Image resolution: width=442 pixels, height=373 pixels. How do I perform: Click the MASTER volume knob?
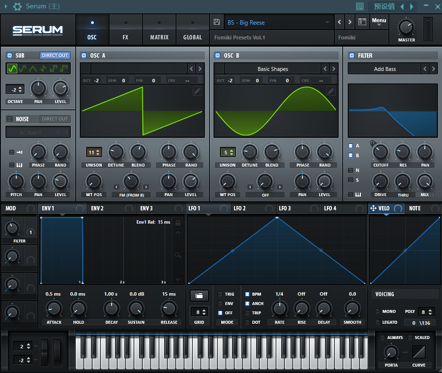pos(406,27)
